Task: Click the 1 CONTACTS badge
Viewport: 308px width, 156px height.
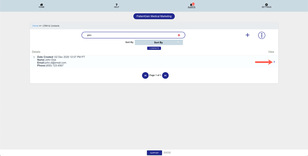Action: coord(154,48)
